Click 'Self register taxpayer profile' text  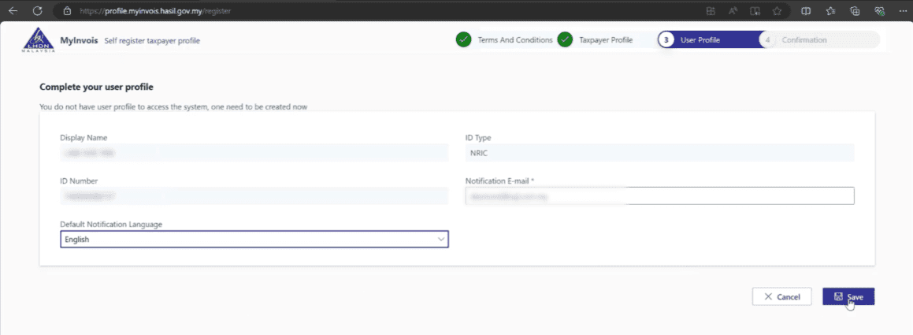click(x=152, y=41)
